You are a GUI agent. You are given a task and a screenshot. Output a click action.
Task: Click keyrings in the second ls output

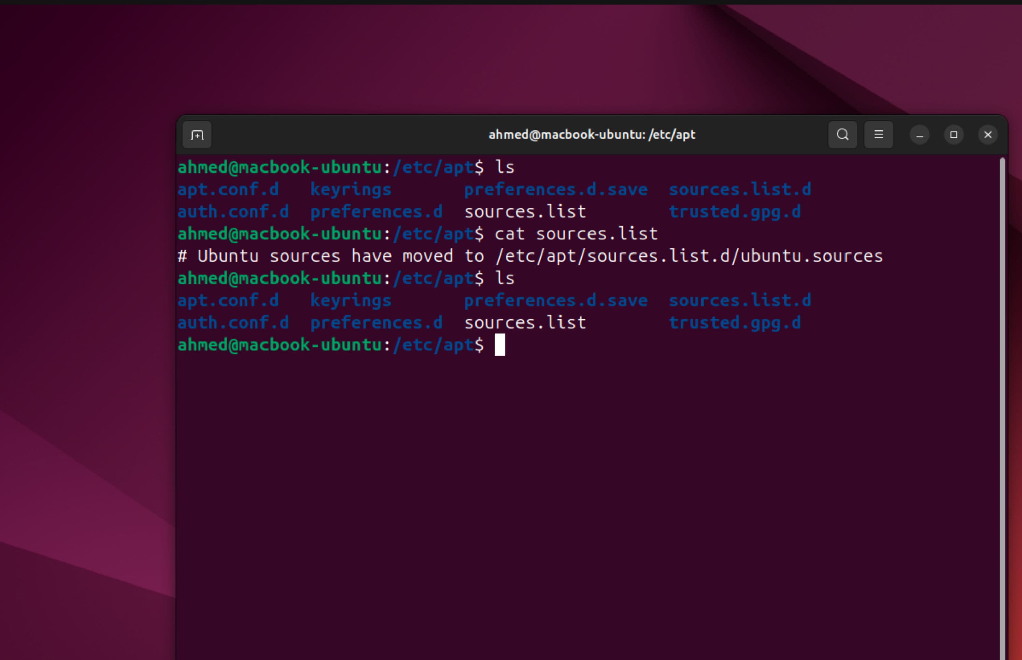click(351, 300)
